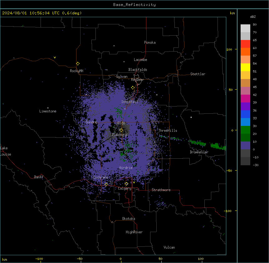Click the Vulcan label
The width and height of the screenshot is (269, 263).
click(169, 247)
